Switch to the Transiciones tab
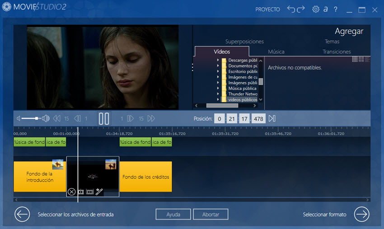The height and width of the screenshot is (229, 384). (x=337, y=51)
